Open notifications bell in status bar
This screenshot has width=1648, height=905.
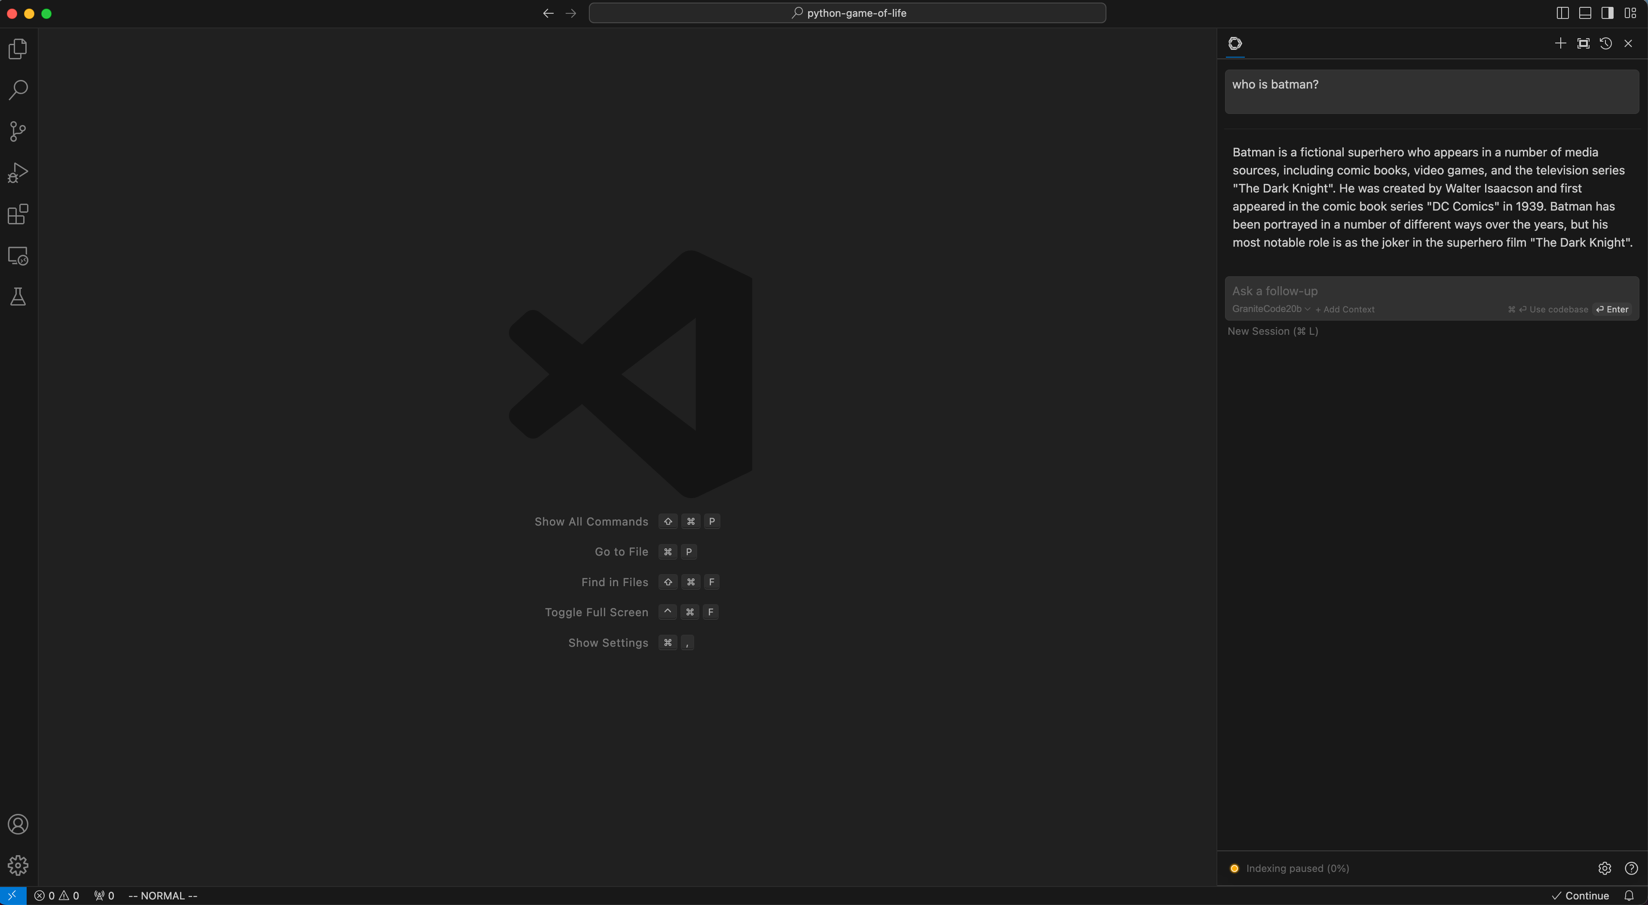point(1629,896)
